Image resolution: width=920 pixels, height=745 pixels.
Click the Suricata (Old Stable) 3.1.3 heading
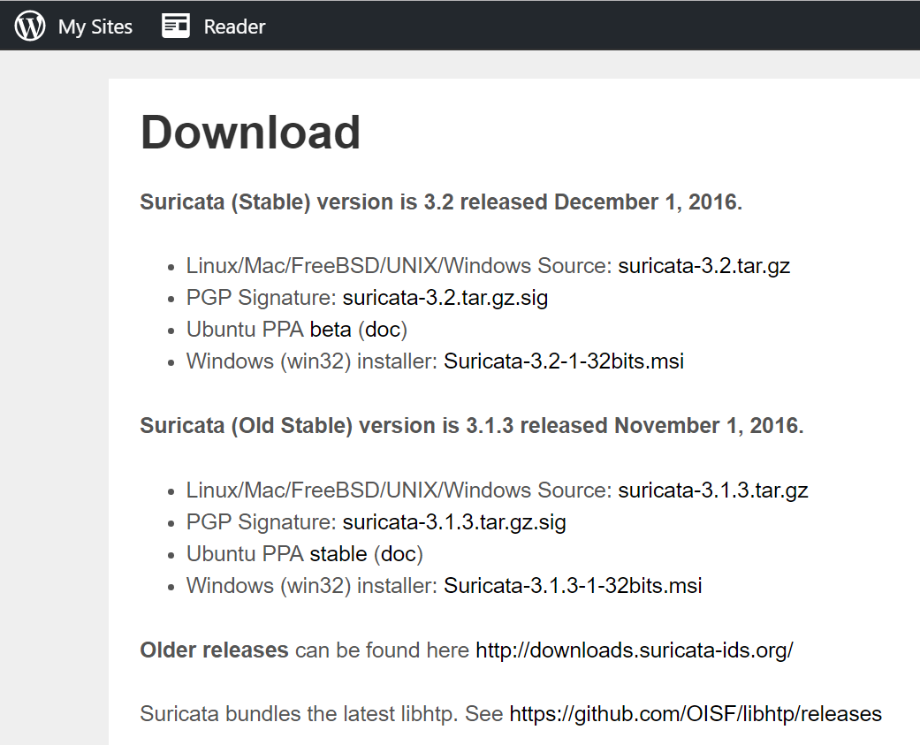point(471,426)
